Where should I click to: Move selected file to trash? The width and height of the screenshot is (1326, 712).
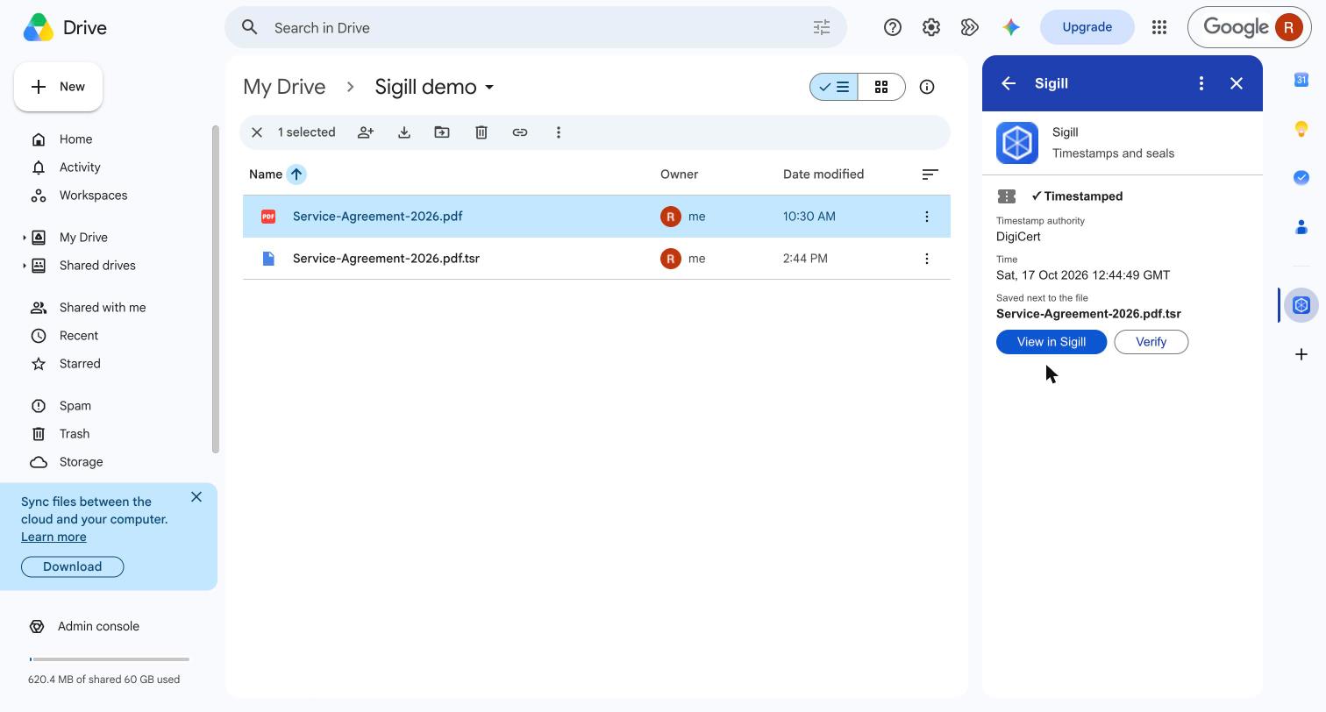[x=481, y=132]
